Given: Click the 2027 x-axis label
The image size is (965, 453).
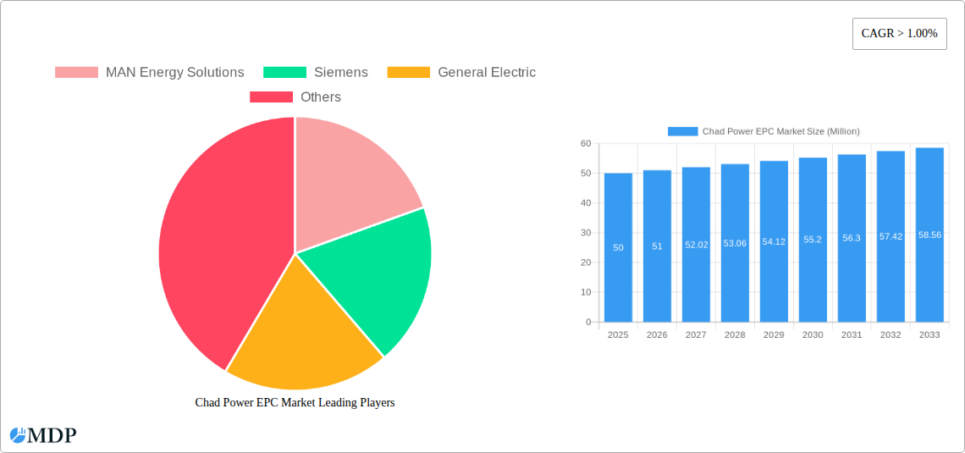Looking at the screenshot, I should [x=696, y=334].
